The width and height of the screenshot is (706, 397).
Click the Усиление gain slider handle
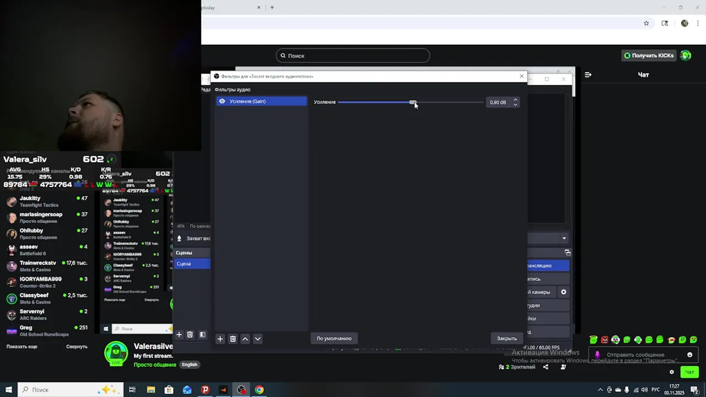[413, 102]
